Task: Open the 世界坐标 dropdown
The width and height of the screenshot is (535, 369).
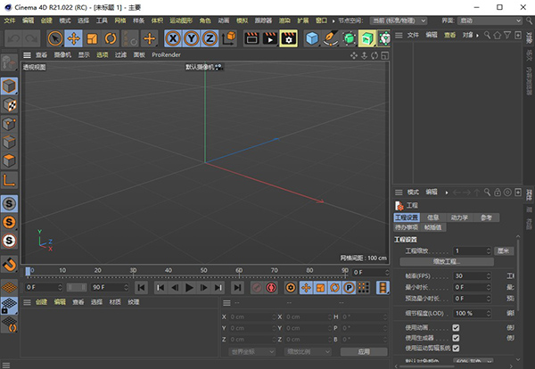Action: point(251,351)
